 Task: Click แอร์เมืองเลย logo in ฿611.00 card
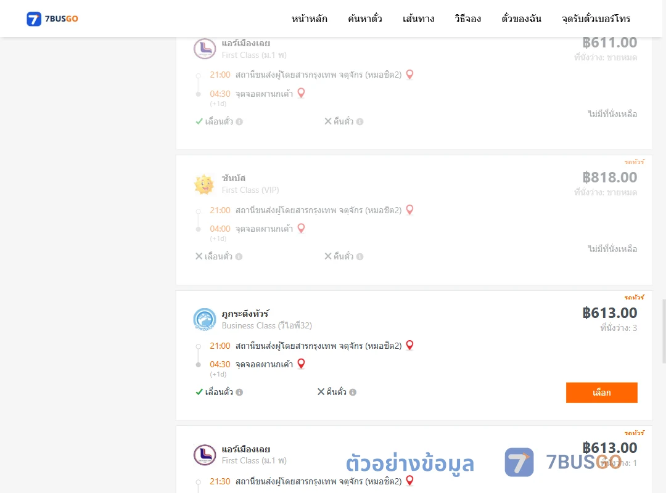tap(205, 49)
